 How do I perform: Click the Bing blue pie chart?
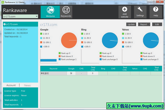[110, 40]
